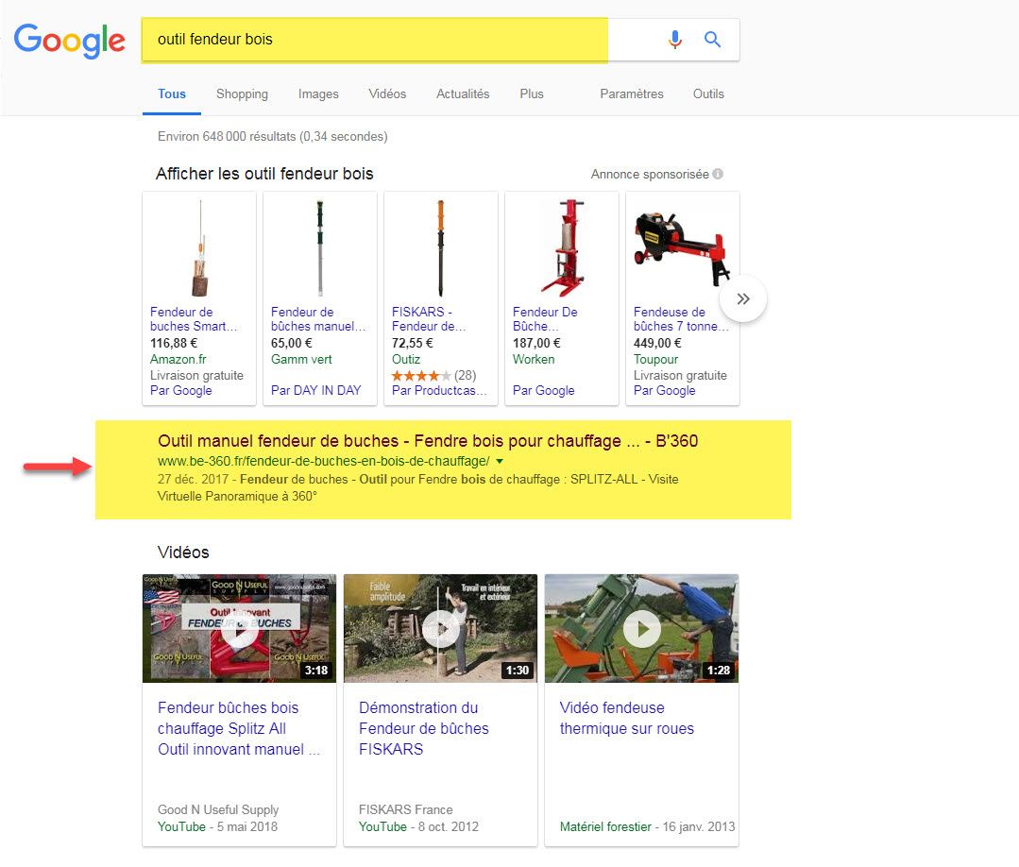This screenshot has width=1019, height=867.
Task: Click Matériel forestier source text
Action: (x=605, y=826)
